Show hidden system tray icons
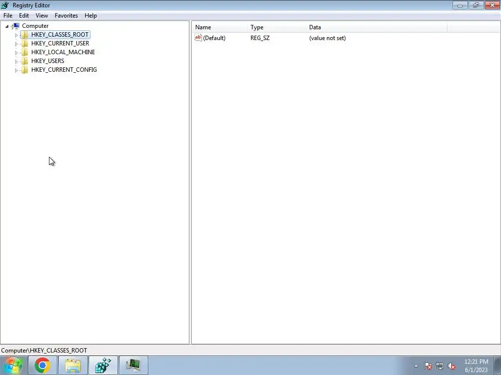 point(416,366)
